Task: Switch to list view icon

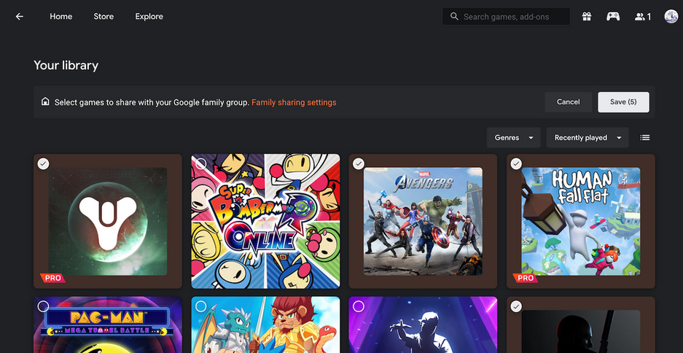Action: [644, 138]
